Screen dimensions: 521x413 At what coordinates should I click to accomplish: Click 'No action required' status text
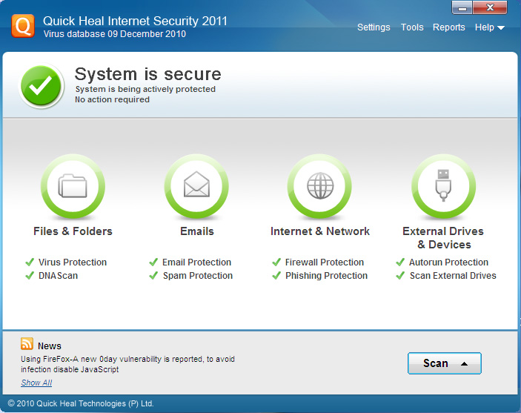point(113,99)
